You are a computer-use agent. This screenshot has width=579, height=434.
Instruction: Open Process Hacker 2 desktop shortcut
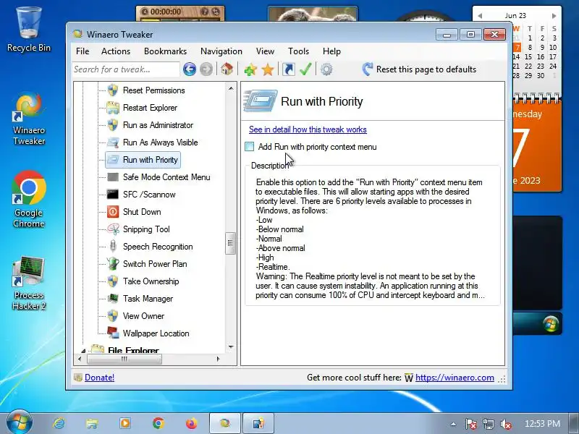coord(29,282)
